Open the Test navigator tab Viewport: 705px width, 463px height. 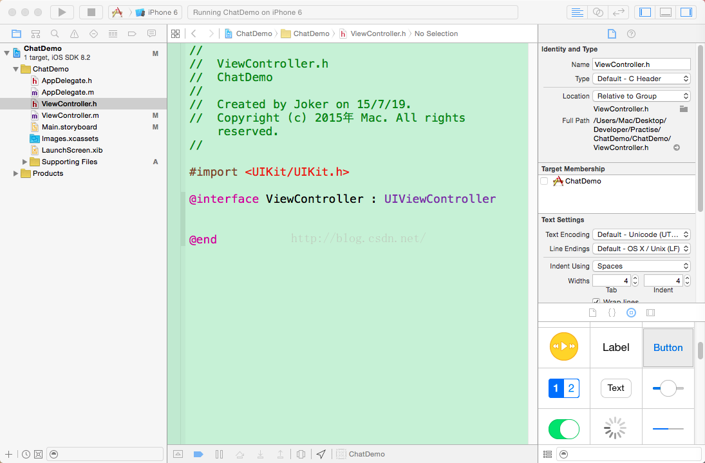93,33
